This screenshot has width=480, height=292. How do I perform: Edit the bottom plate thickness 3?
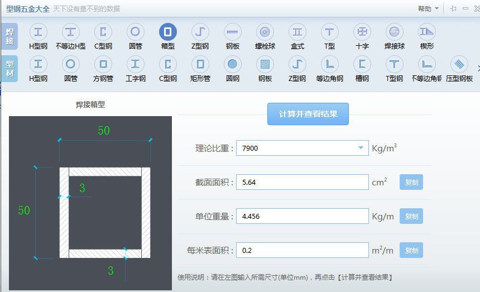[111, 271]
